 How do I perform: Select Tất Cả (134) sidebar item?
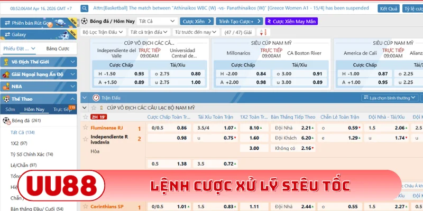tap(23, 132)
